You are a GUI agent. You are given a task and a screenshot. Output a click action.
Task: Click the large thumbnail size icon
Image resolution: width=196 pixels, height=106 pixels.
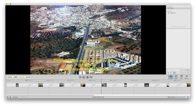(189, 73)
